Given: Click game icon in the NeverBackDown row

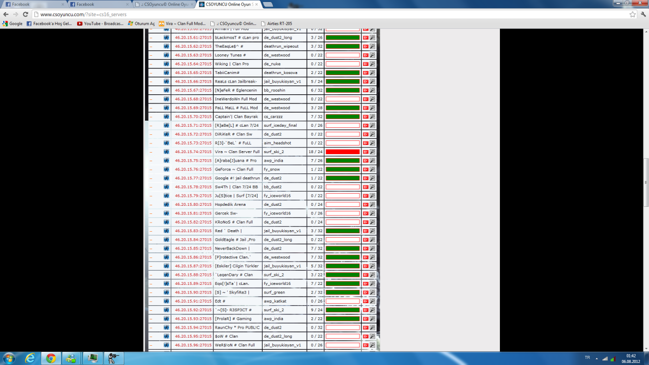Looking at the screenshot, I should click(166, 248).
